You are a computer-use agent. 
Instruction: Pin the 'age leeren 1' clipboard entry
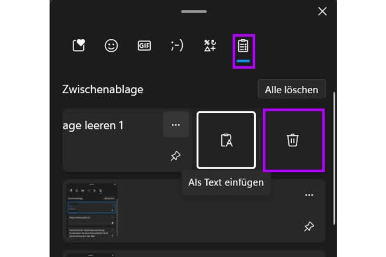coord(176,156)
